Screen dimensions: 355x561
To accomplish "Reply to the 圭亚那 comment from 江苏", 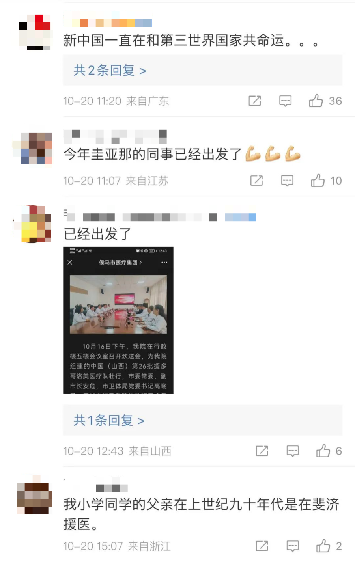I will click(x=287, y=181).
